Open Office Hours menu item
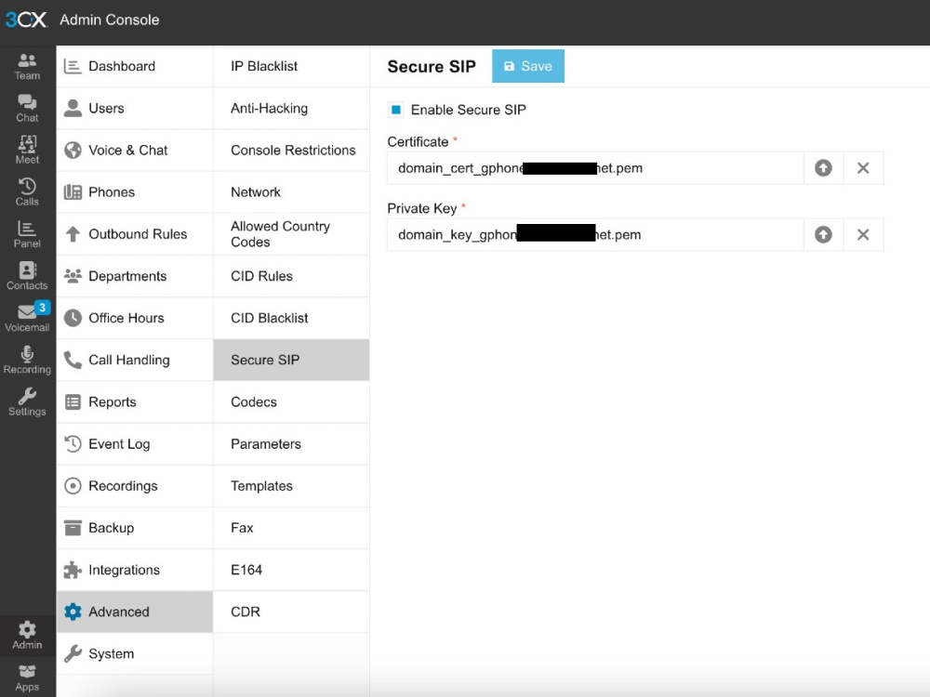The image size is (930, 697). coord(135,318)
